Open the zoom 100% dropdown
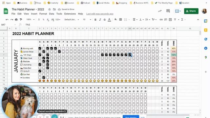This screenshot has width=210, height=118. pos(30,20)
